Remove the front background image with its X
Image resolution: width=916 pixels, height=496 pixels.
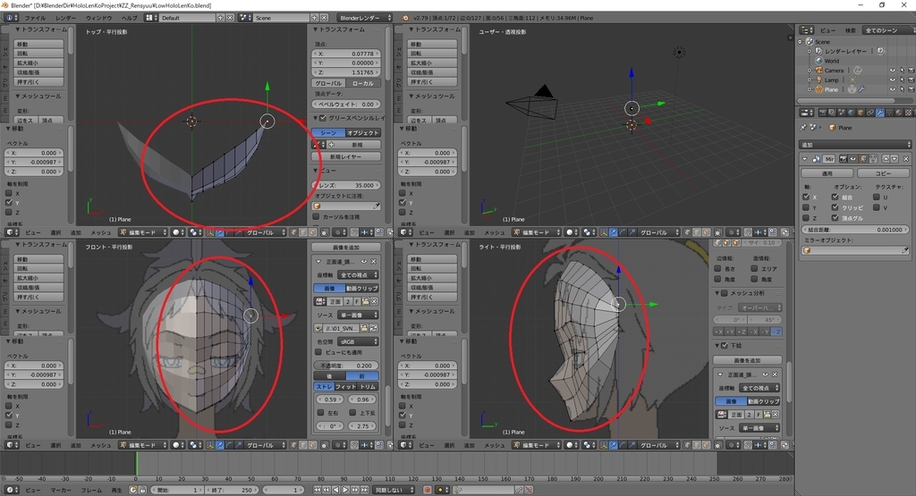click(x=373, y=262)
